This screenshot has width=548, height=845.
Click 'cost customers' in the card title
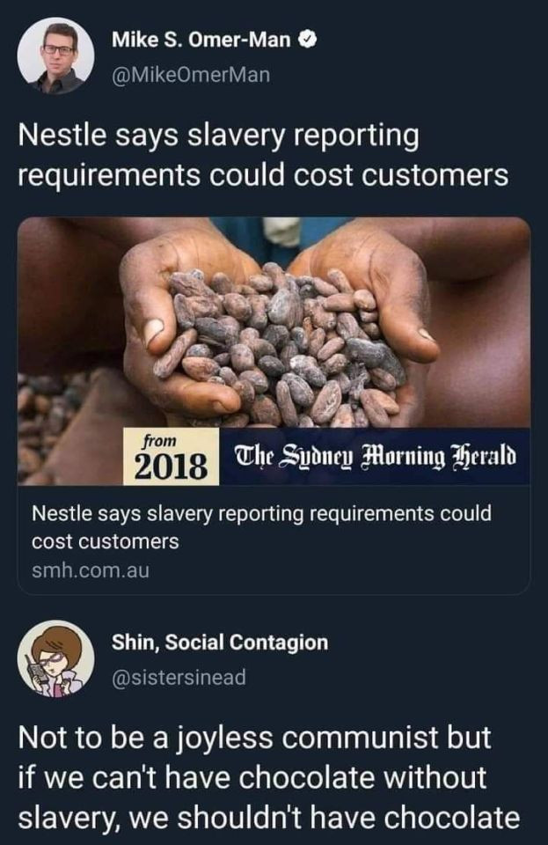click(106, 541)
